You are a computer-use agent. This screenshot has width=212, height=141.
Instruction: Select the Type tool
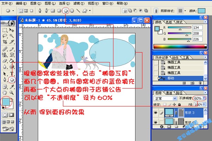12,74
